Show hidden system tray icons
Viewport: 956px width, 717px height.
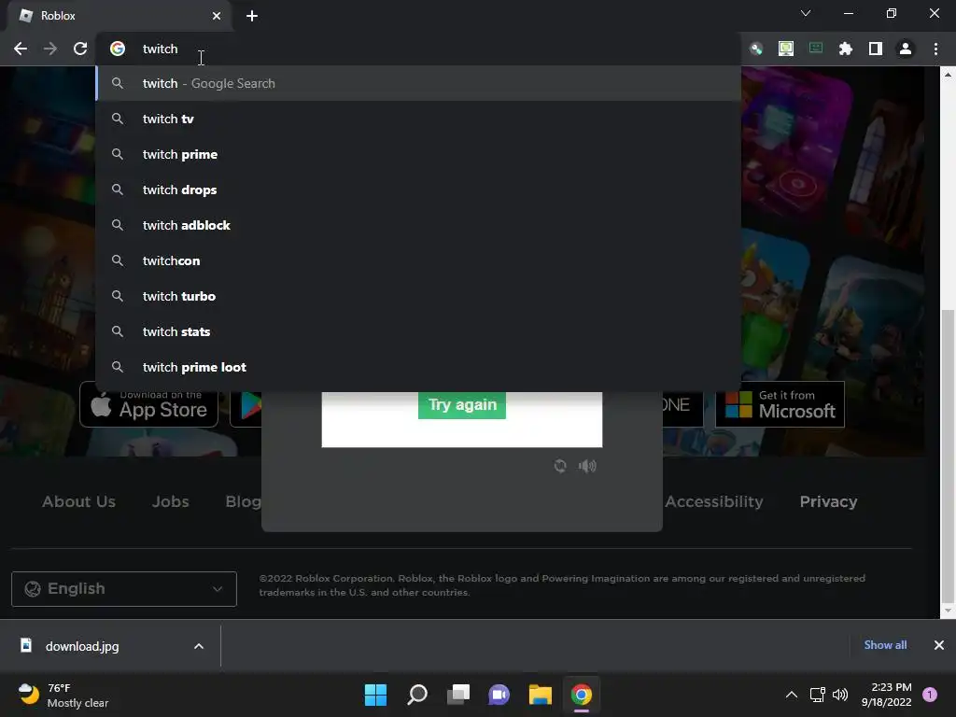pos(792,695)
